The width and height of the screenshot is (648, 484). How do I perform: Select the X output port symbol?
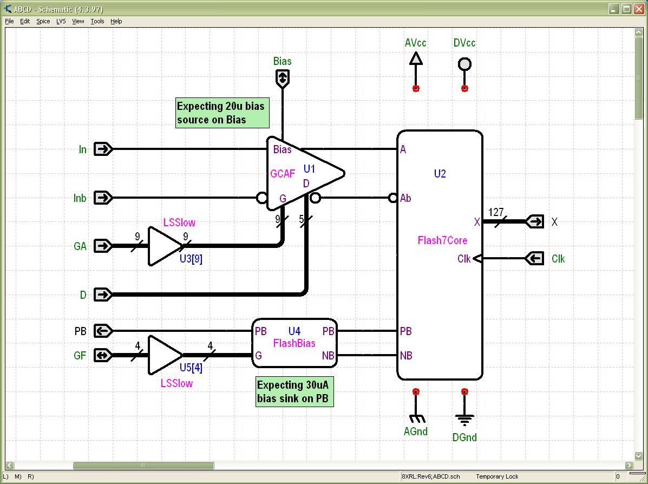click(x=535, y=221)
